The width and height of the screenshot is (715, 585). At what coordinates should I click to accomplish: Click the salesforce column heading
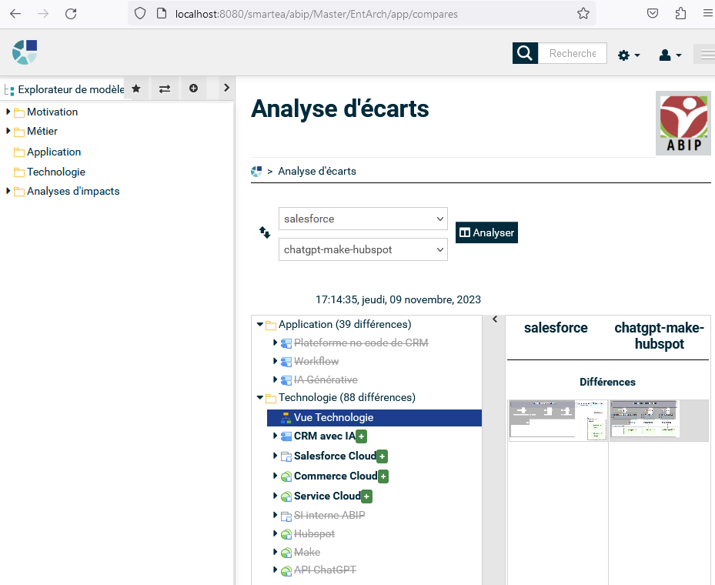(556, 328)
